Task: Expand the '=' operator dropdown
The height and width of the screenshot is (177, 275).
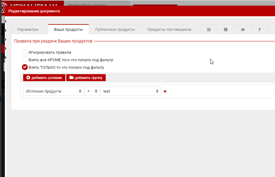Action: tap(92, 91)
